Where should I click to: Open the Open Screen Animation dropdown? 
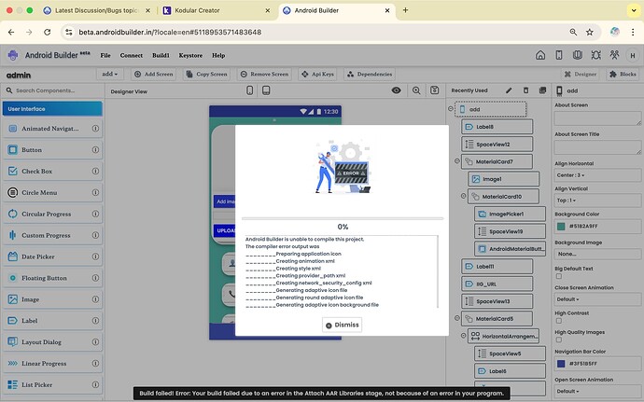pos(597,392)
